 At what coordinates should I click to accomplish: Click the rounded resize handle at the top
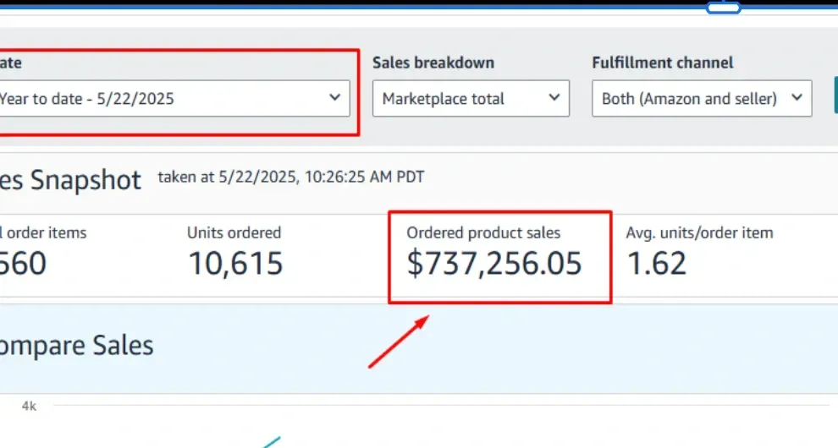coord(723,8)
